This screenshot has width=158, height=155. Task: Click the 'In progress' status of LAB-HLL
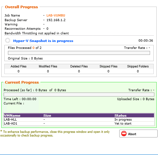point(123,120)
